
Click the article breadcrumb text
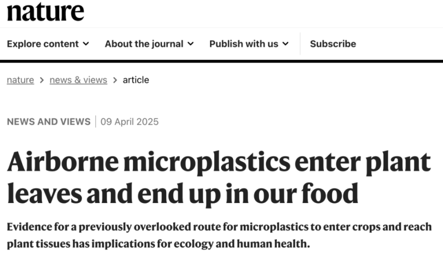[x=136, y=80]
